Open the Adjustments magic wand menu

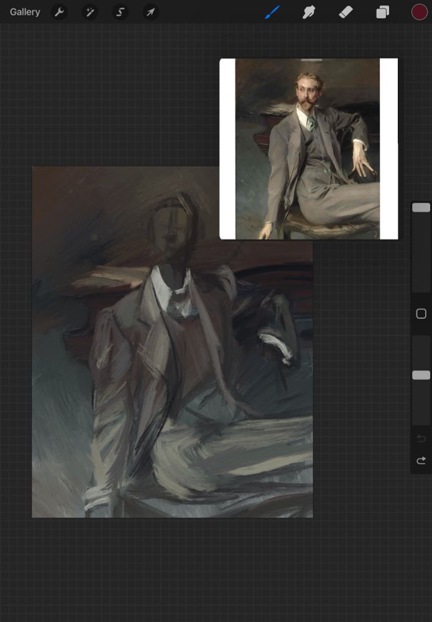coord(90,12)
